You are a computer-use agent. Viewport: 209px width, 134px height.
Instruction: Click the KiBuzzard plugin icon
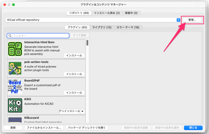point(15,120)
